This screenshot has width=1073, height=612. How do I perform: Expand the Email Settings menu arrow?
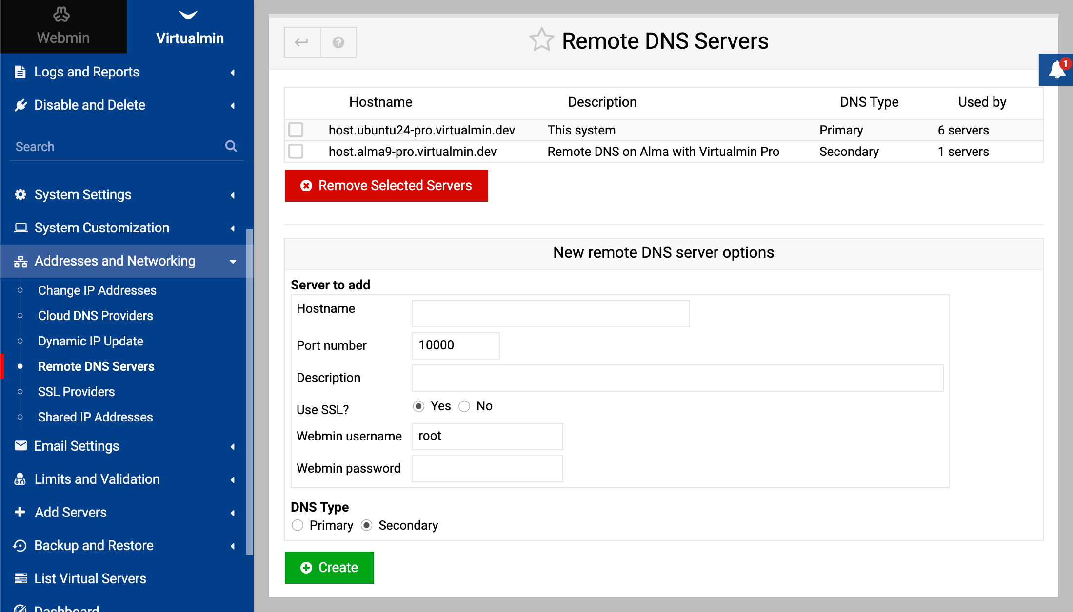pyautogui.click(x=233, y=447)
